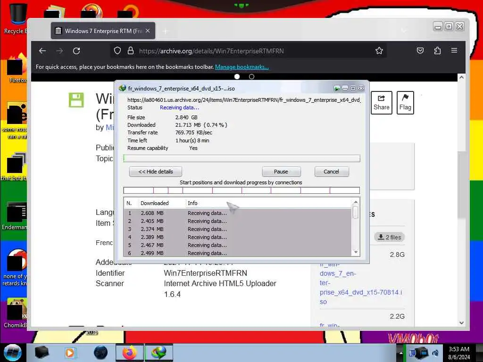This screenshot has width=483, height=362.
Task: View site security padlock info
Action: pyautogui.click(x=131, y=51)
